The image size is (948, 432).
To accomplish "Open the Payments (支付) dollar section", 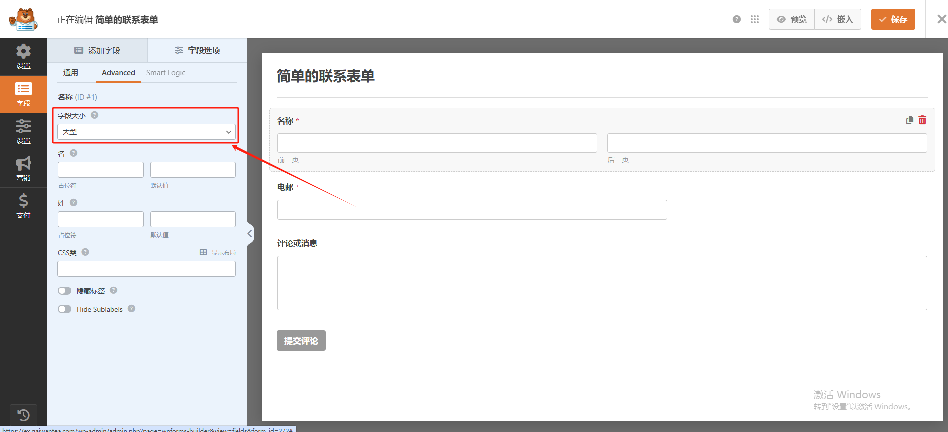I will point(23,206).
